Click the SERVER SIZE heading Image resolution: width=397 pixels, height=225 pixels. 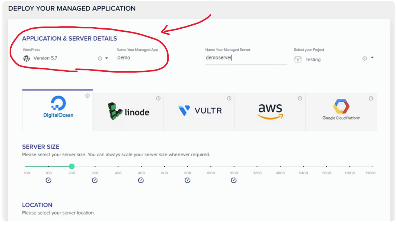point(41,147)
